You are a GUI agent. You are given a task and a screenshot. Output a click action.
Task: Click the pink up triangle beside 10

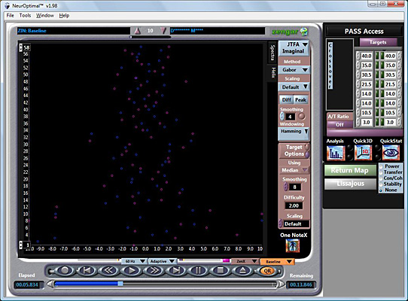tap(138, 31)
